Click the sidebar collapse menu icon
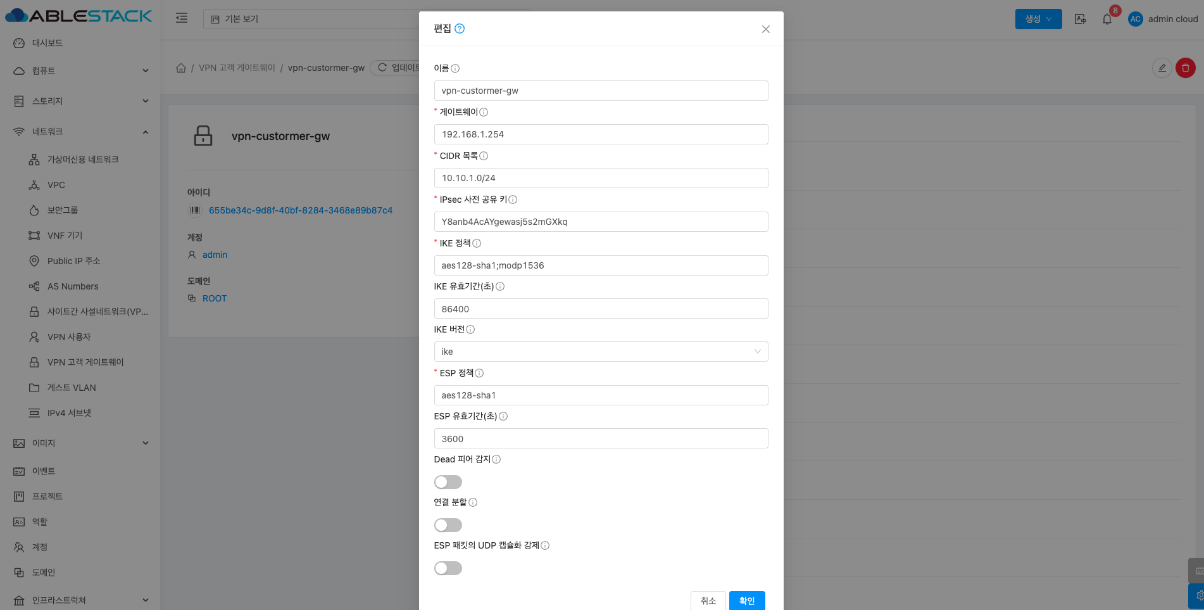This screenshot has width=1204, height=610. (x=182, y=18)
